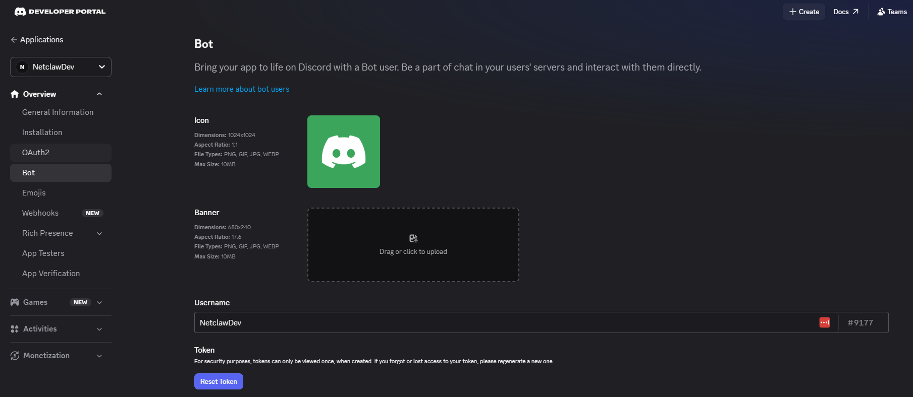The height and width of the screenshot is (397, 913).
Task: Open Webhooks in the sidebar
Action: pyautogui.click(x=61, y=213)
